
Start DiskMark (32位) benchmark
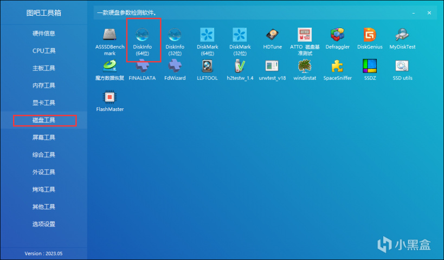click(x=240, y=42)
